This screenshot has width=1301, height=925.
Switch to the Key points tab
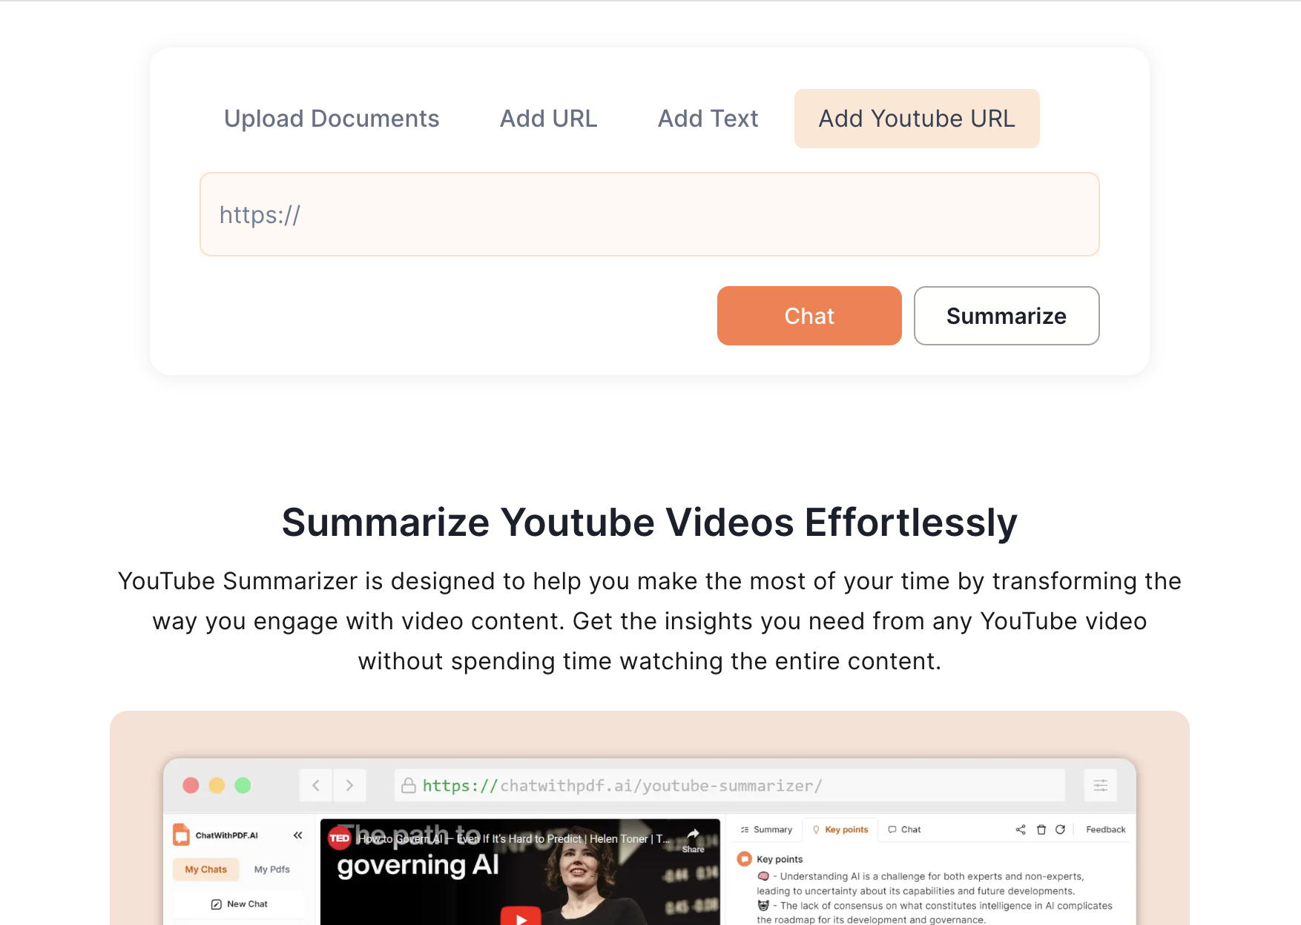point(840,830)
